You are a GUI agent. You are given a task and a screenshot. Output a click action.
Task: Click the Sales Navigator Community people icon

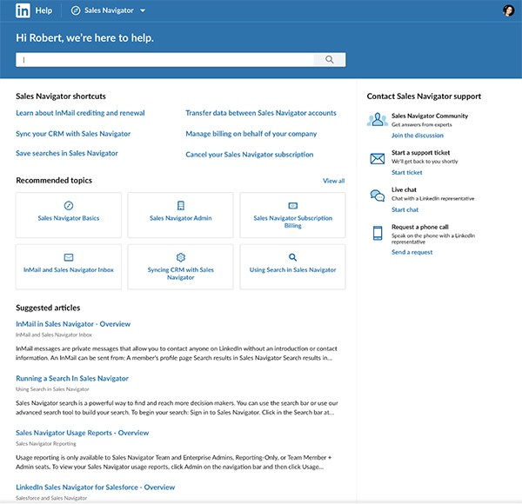pos(377,120)
